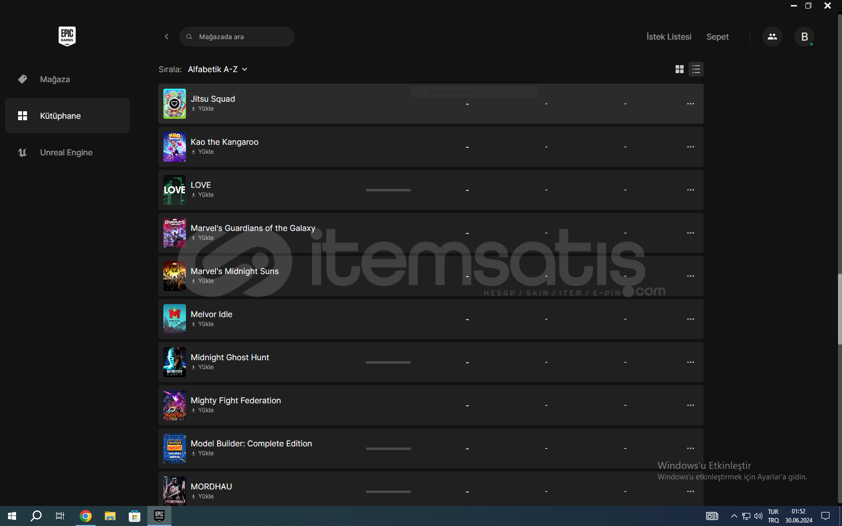Viewport: 842px width, 526px height.
Task: Open more options for Mighty Fight Federation
Action: (x=690, y=405)
